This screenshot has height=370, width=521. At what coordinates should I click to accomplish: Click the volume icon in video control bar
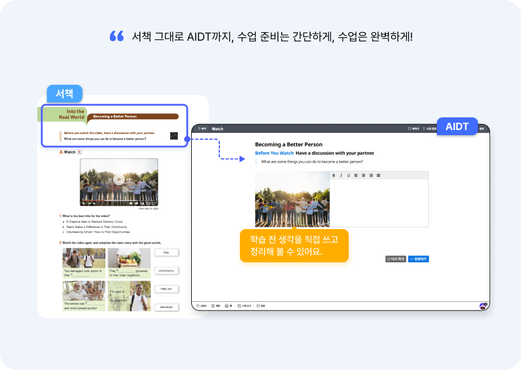pyautogui.click(x=94, y=203)
